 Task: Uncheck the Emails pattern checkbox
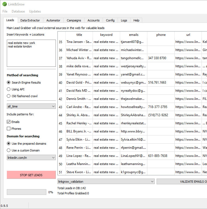coord(9,122)
